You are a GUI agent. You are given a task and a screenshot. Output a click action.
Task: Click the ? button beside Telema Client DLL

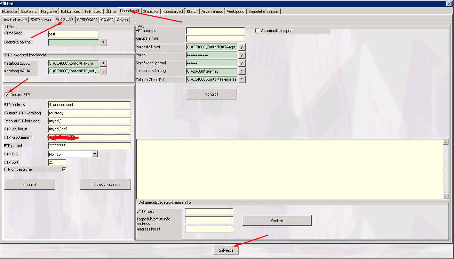(241, 79)
